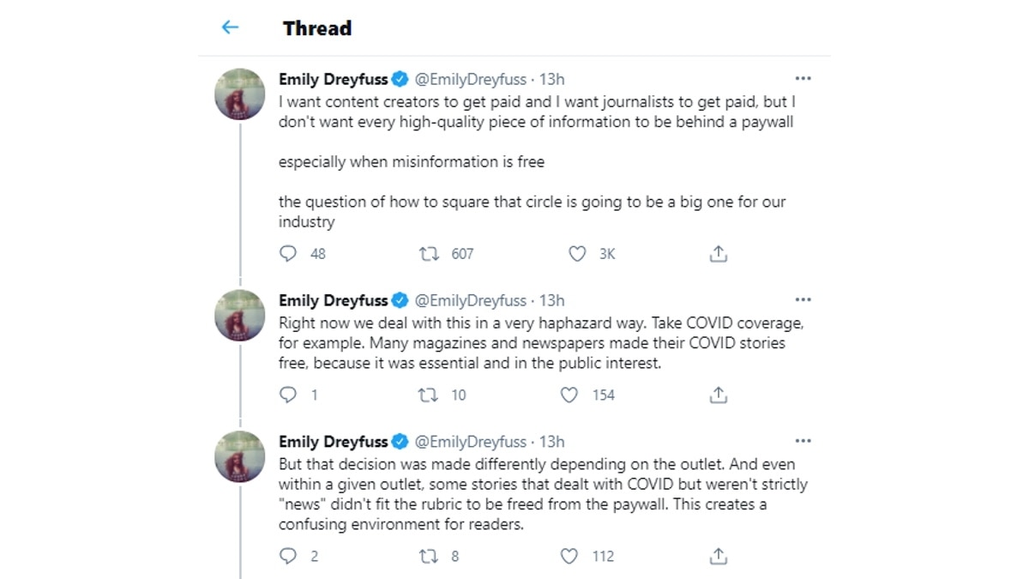1029x579 pixels.
Task: Share the first tweet about paywalls
Action: [x=719, y=254]
